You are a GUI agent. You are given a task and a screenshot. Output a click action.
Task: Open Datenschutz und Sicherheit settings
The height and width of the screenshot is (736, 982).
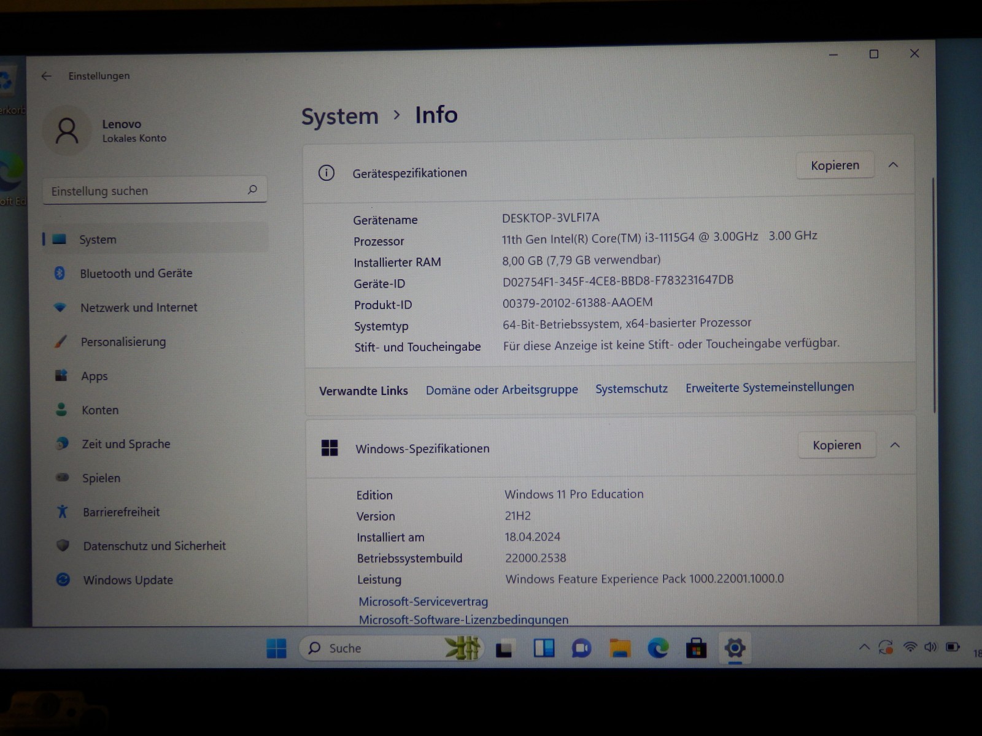tap(155, 546)
